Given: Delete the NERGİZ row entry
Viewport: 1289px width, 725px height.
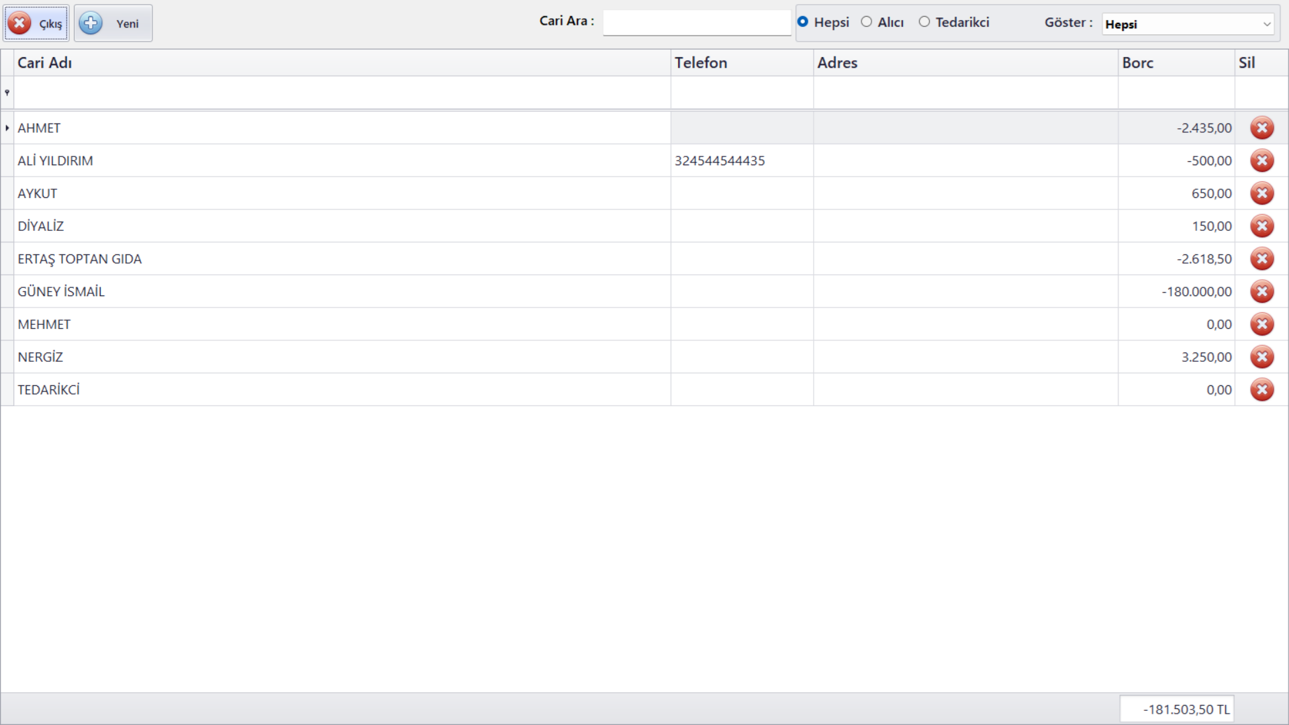Looking at the screenshot, I should (1261, 356).
